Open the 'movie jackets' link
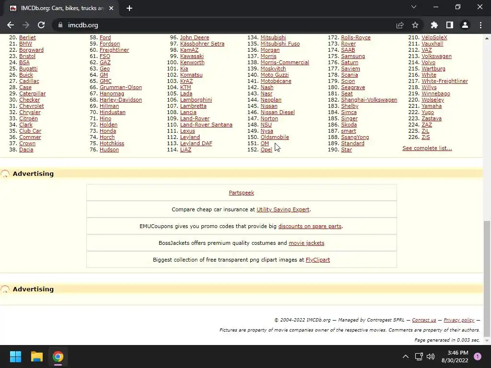 (x=306, y=243)
